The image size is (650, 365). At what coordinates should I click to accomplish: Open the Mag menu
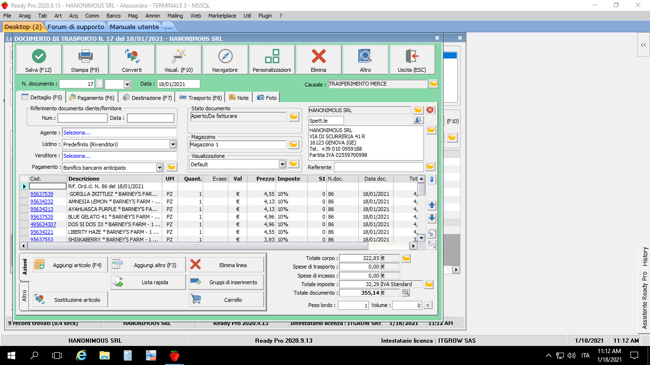[x=133, y=16]
